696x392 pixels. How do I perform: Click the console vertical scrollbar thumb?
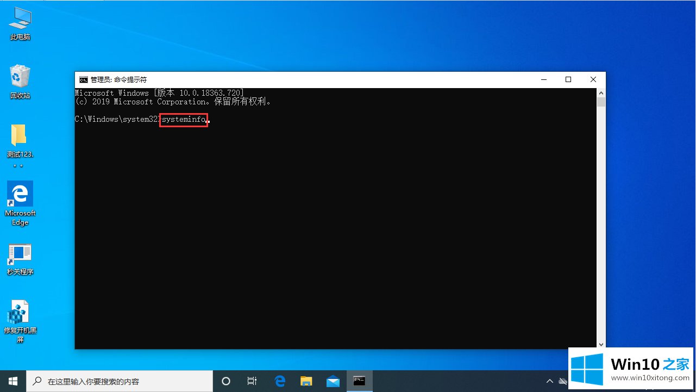click(601, 102)
